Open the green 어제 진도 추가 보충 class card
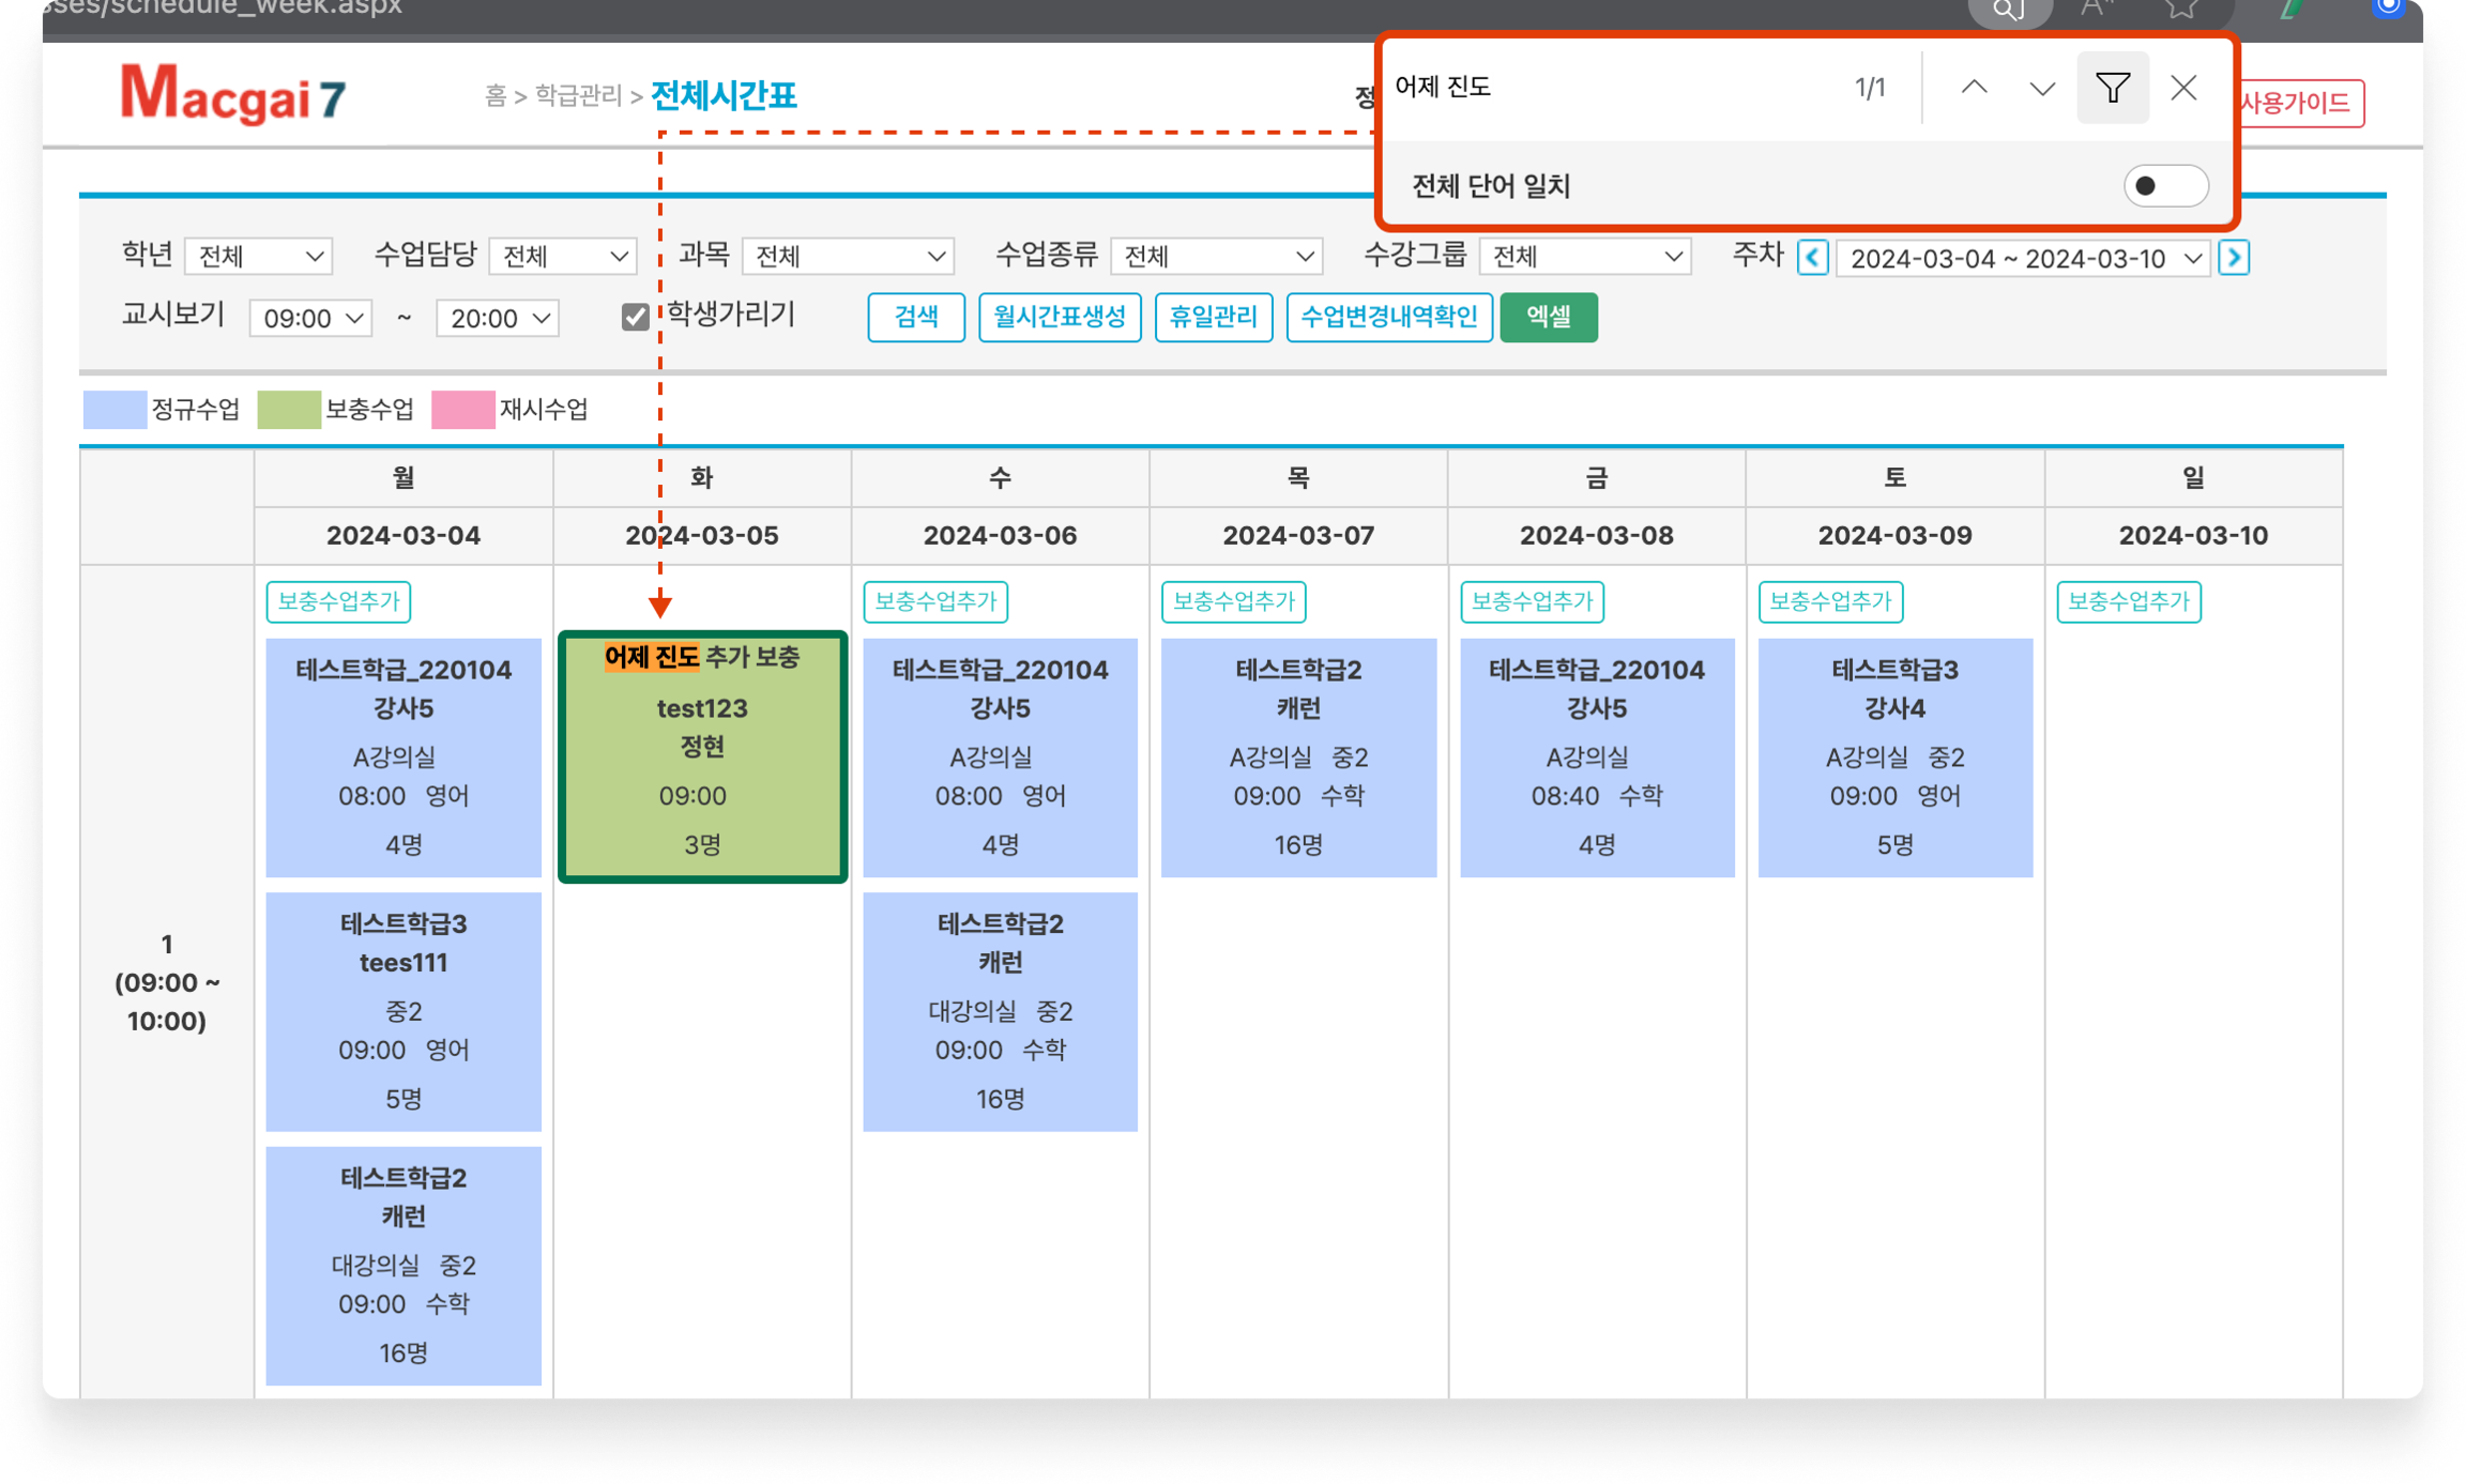Viewport: 2466px width, 1484px height. [x=702, y=757]
